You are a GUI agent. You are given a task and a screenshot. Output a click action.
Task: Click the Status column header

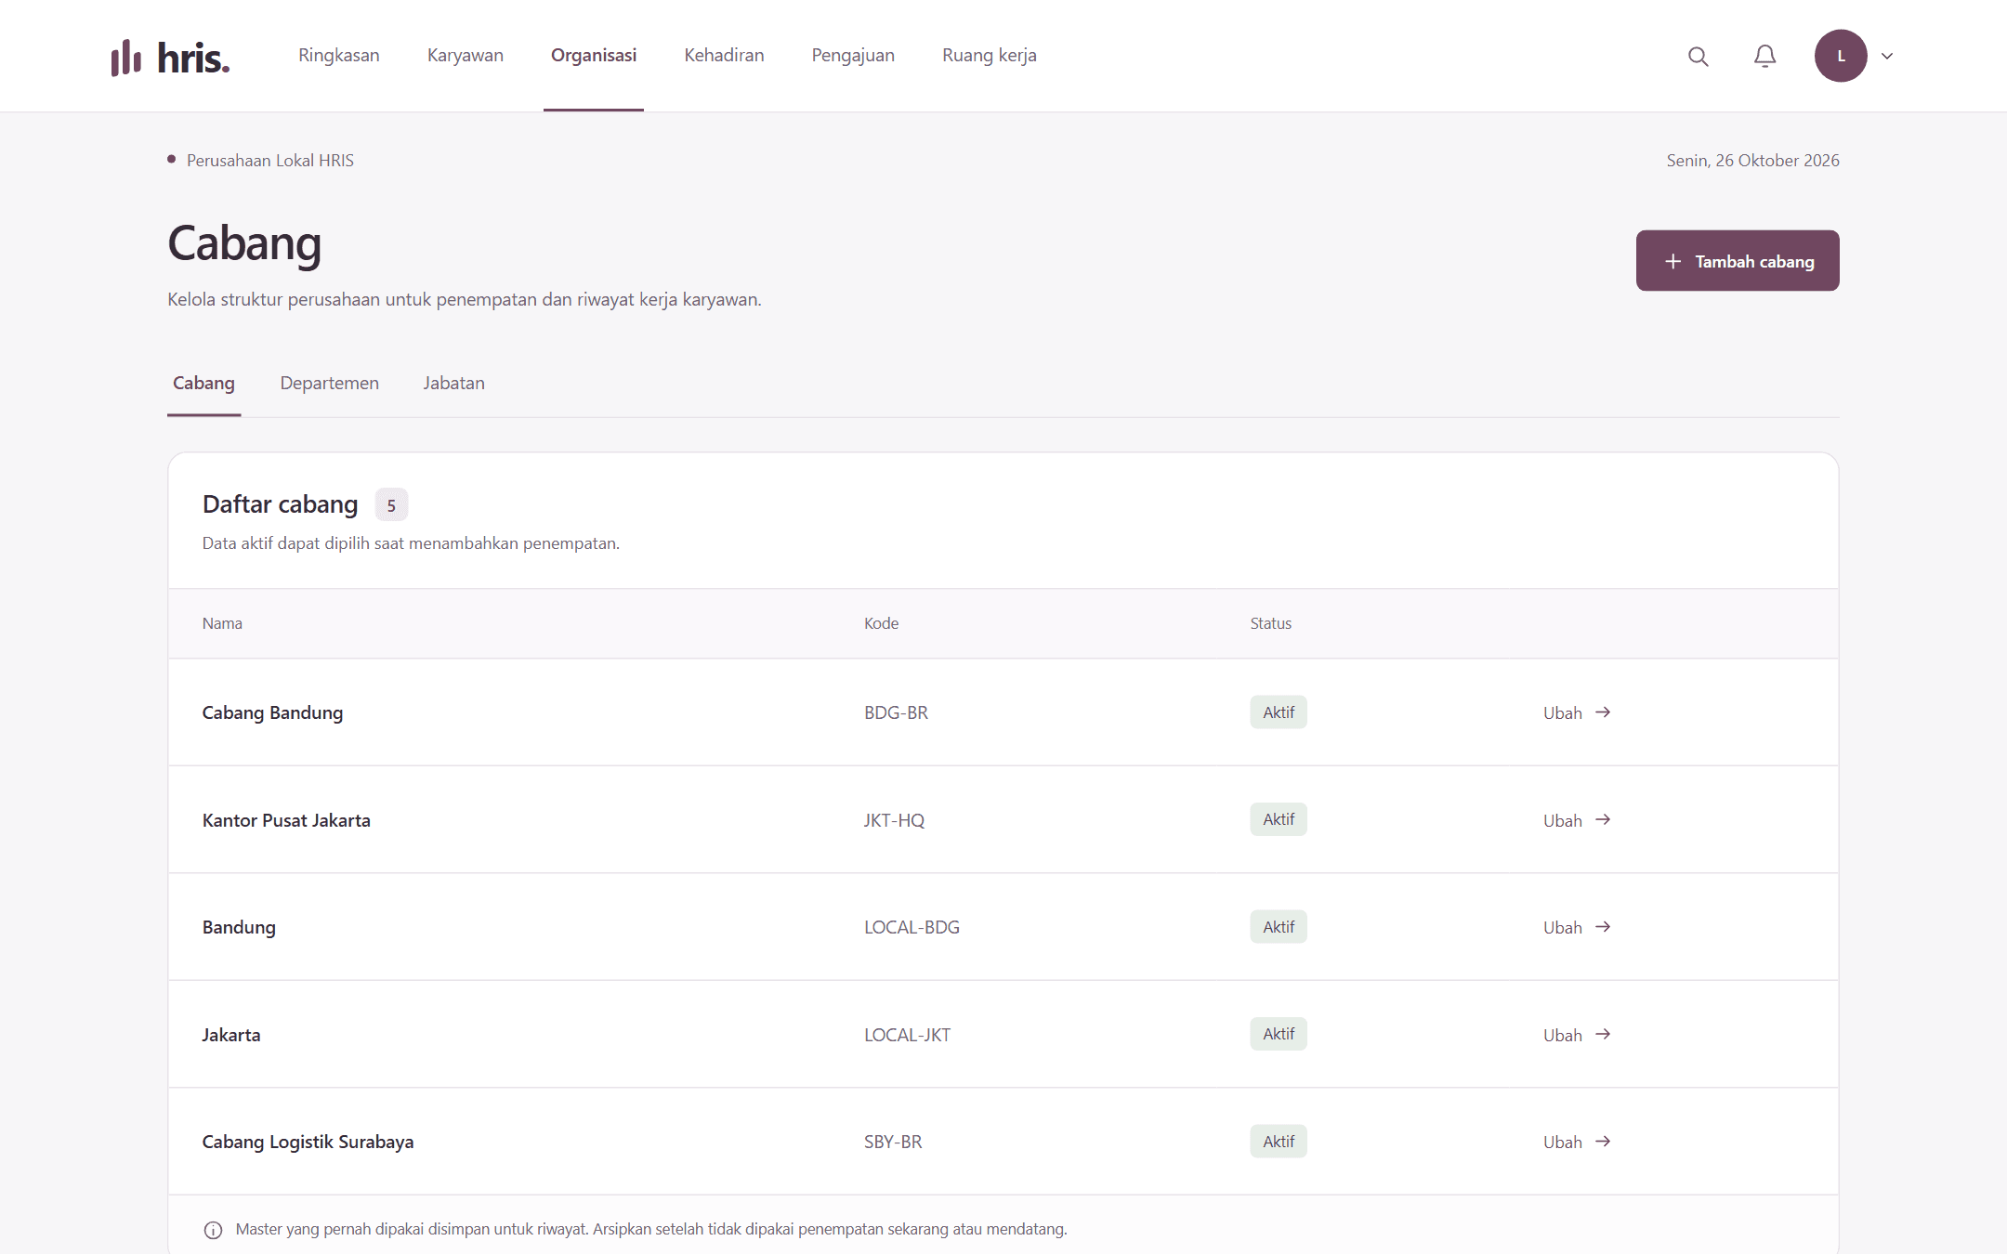click(1270, 623)
